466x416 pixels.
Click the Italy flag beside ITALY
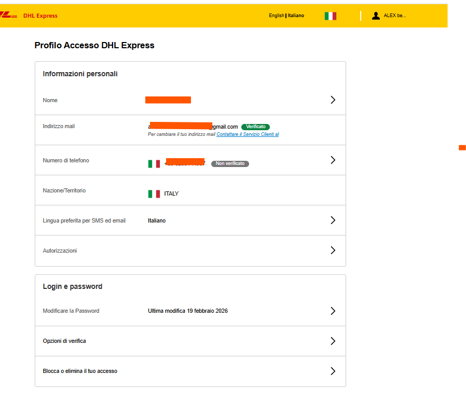(x=154, y=194)
